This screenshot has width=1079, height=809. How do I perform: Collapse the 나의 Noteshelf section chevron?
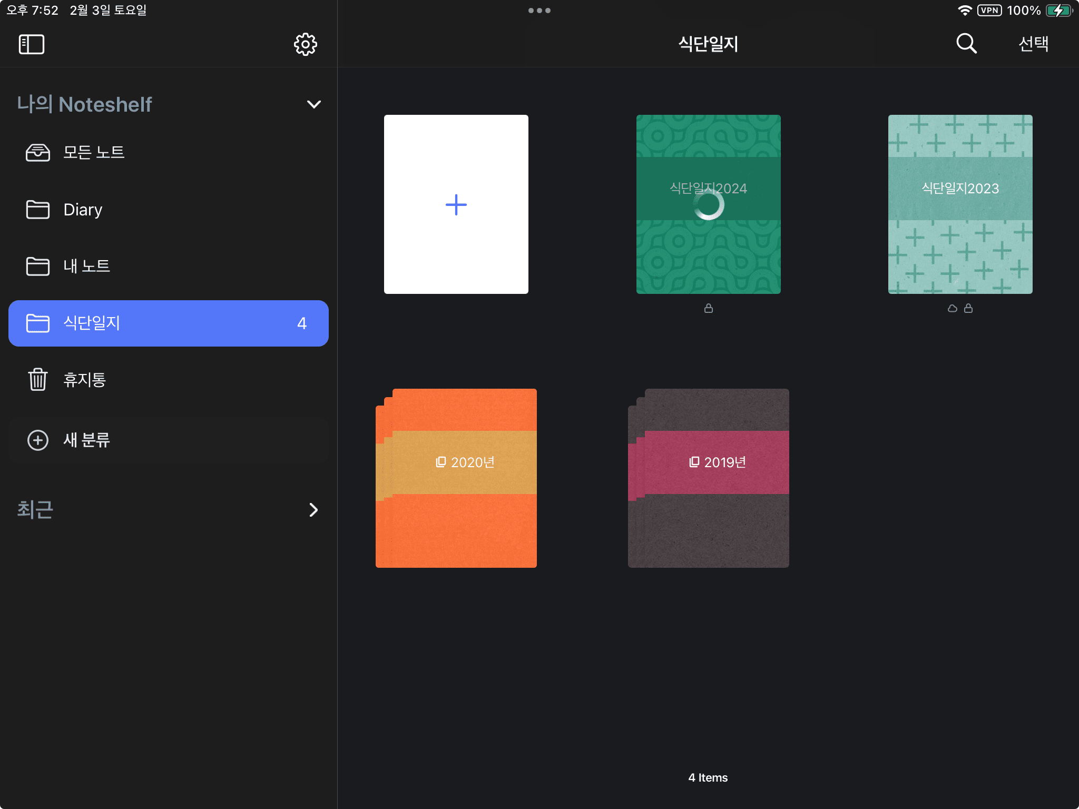tap(313, 104)
